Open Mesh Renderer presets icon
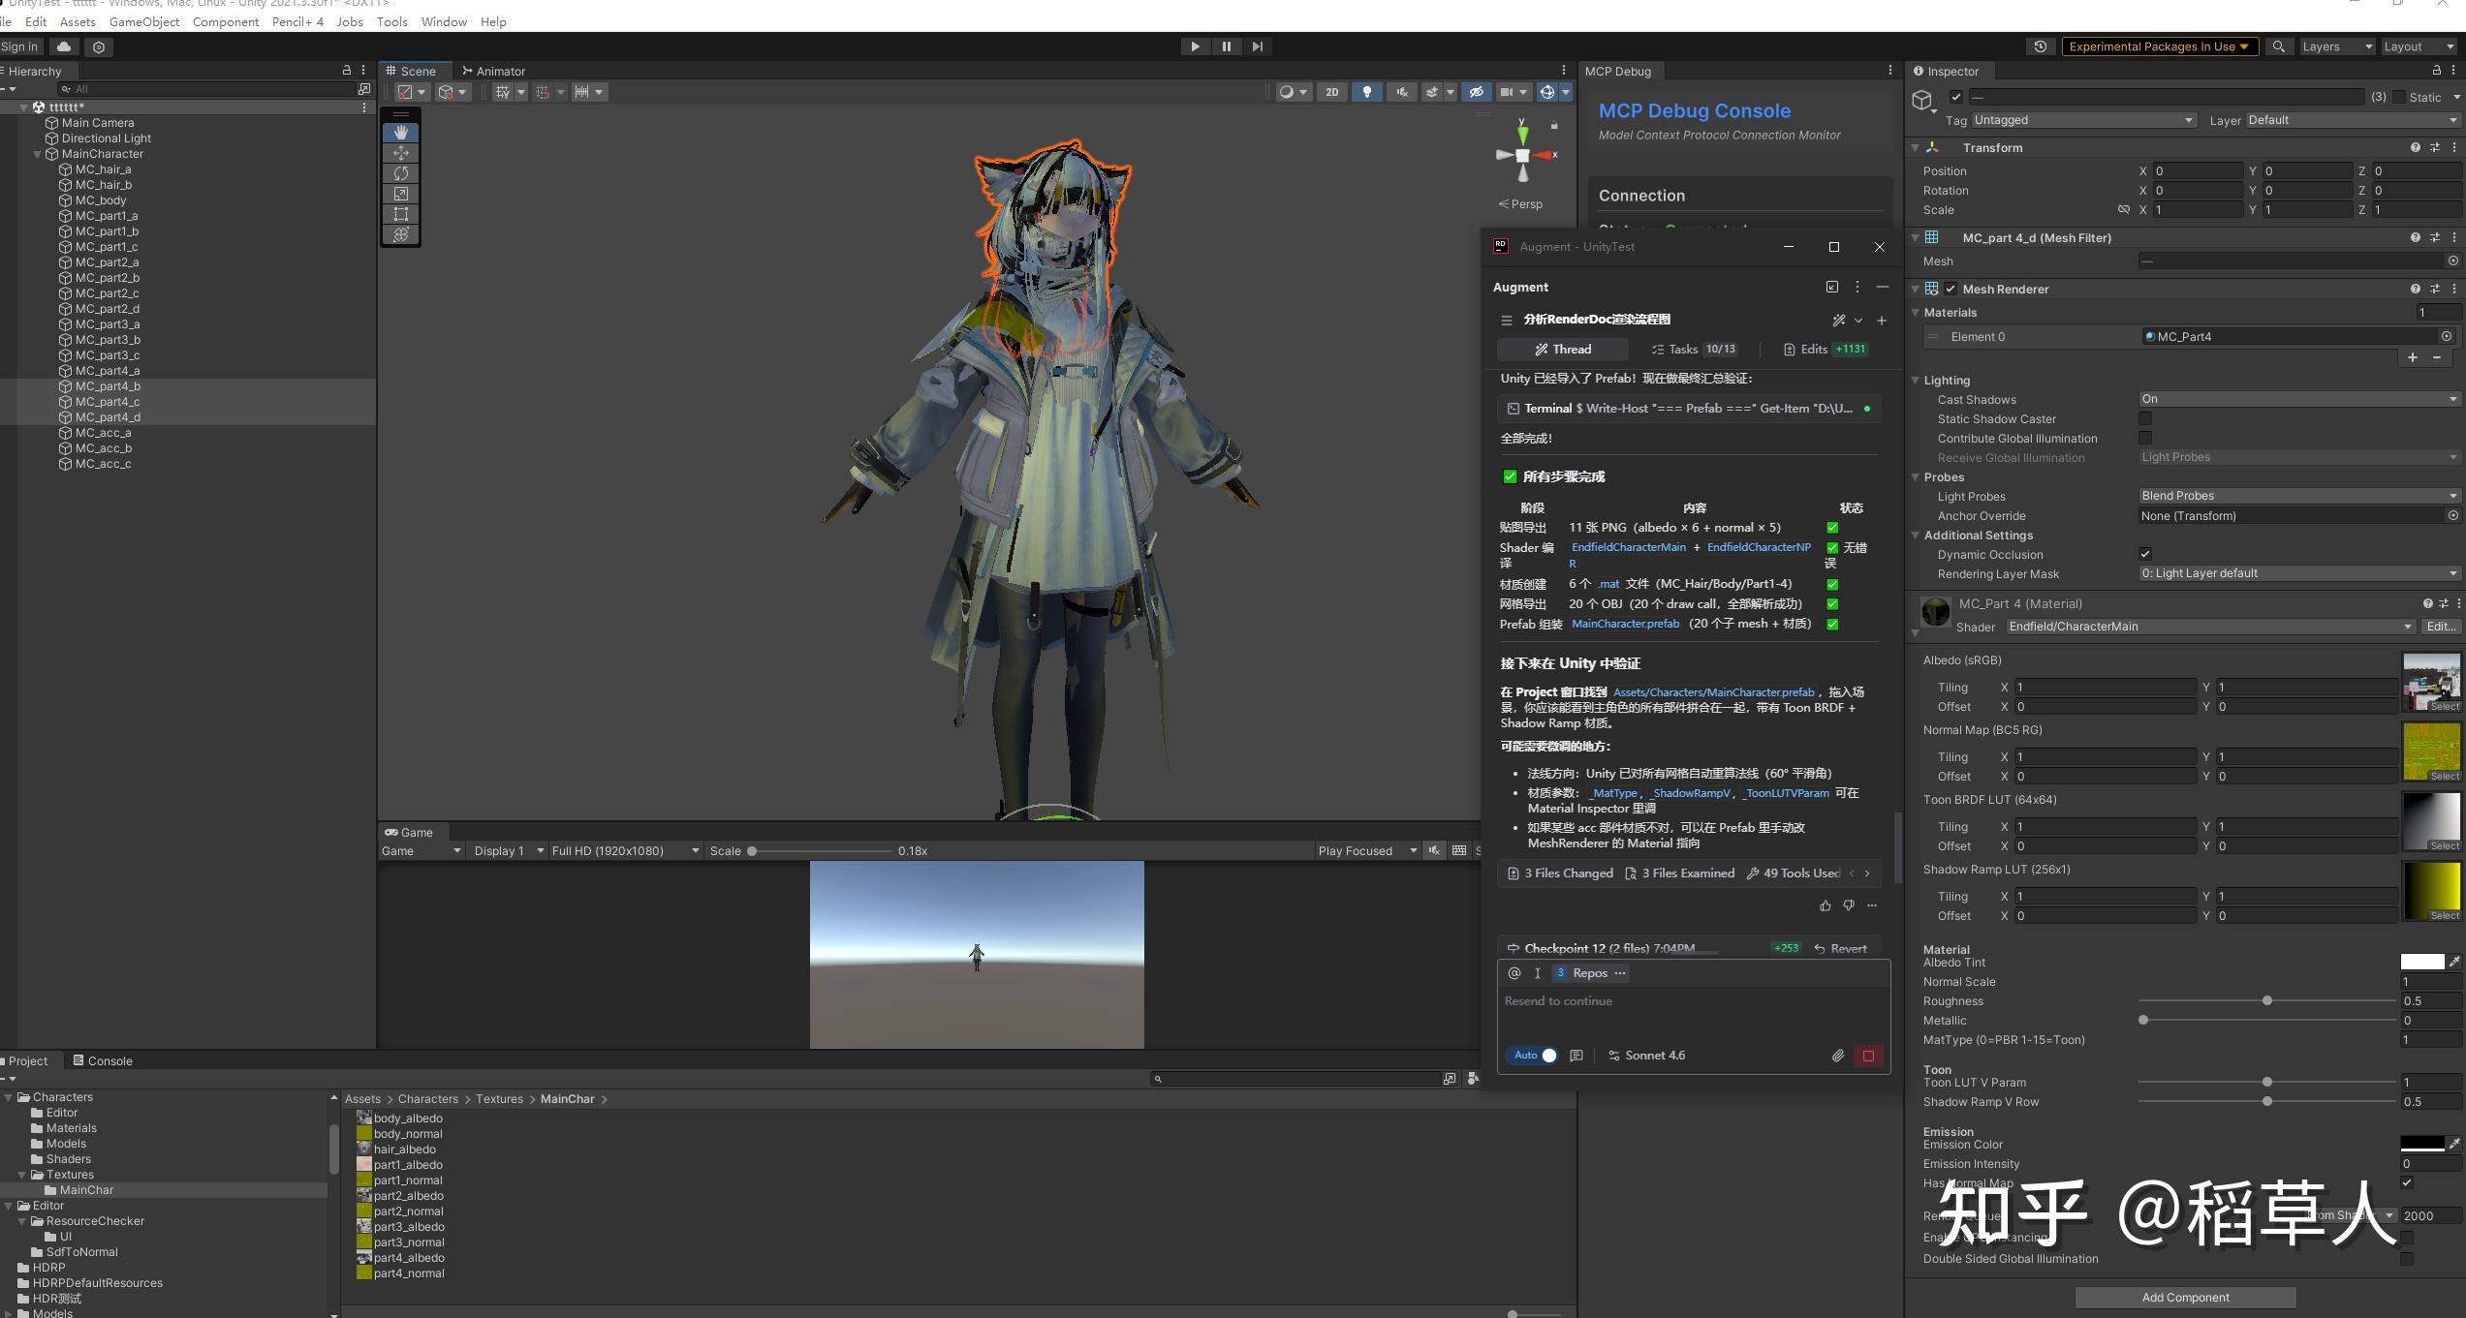2466x1318 pixels. [x=2434, y=289]
